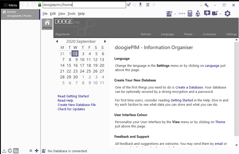Image resolution: width=239 pixels, height=154 pixels.
Task: Open the View menu
Action: tap(62, 13)
